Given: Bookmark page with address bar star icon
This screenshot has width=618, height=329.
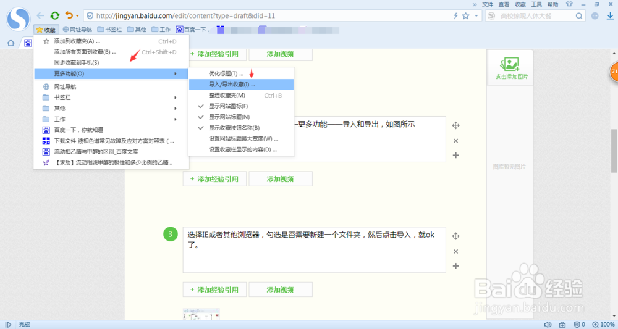Looking at the screenshot, I should pos(466,16).
